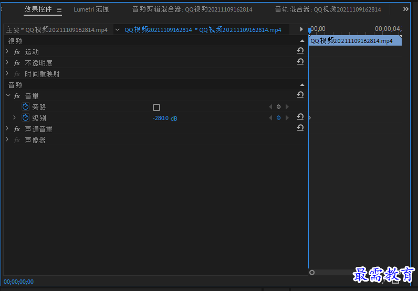The width and height of the screenshot is (418, 291).
Task: Expand the 运动 effect
Action: (7, 52)
